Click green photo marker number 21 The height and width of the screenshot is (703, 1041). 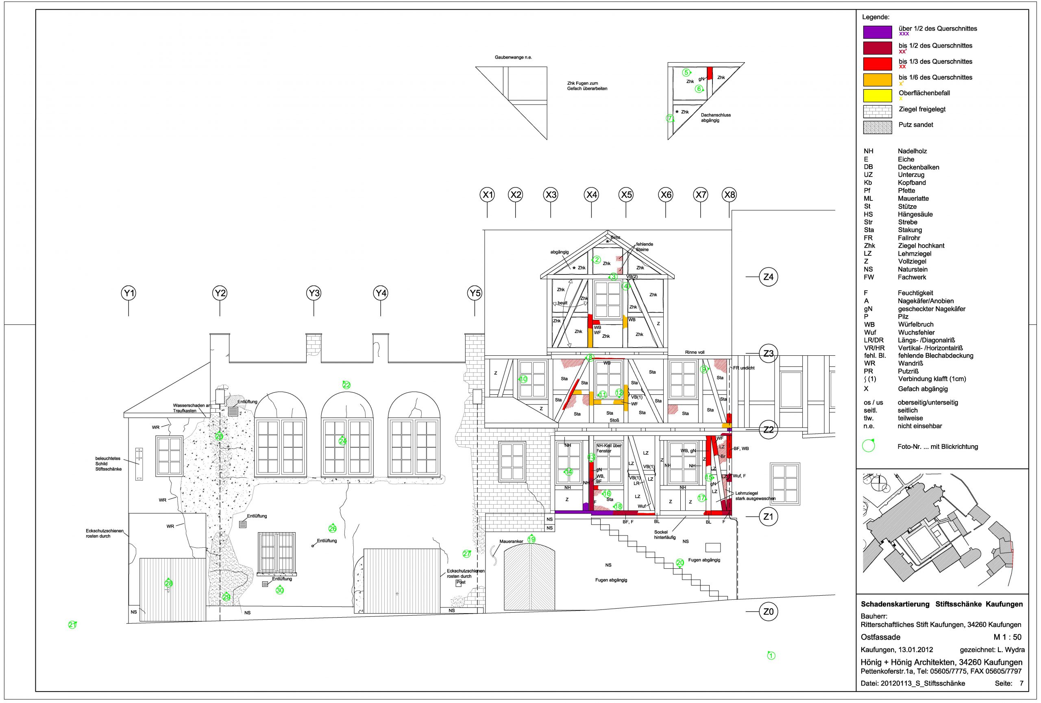72,625
